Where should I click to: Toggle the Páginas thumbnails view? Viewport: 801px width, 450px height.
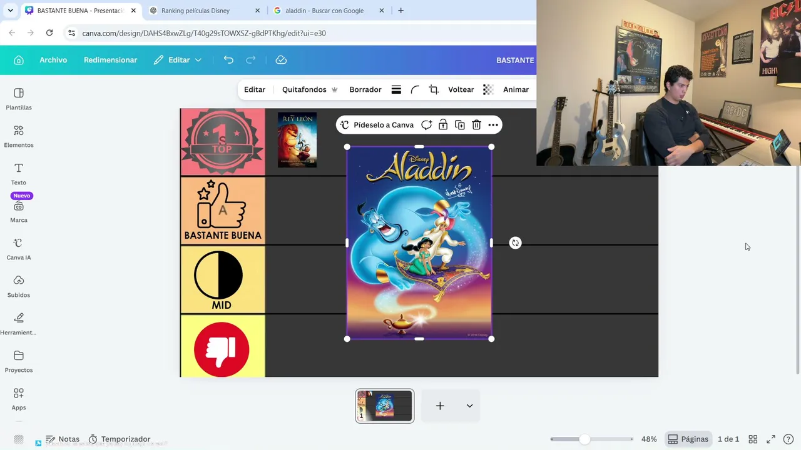point(688,439)
